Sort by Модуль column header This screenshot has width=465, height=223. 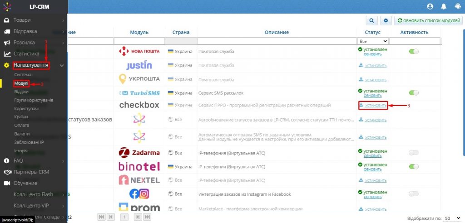click(x=139, y=32)
